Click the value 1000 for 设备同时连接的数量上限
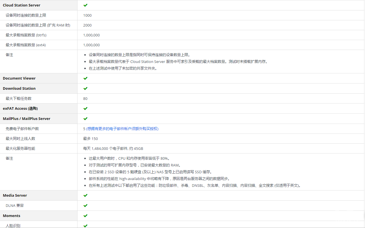The height and width of the screenshot is (228, 365). click(87, 15)
